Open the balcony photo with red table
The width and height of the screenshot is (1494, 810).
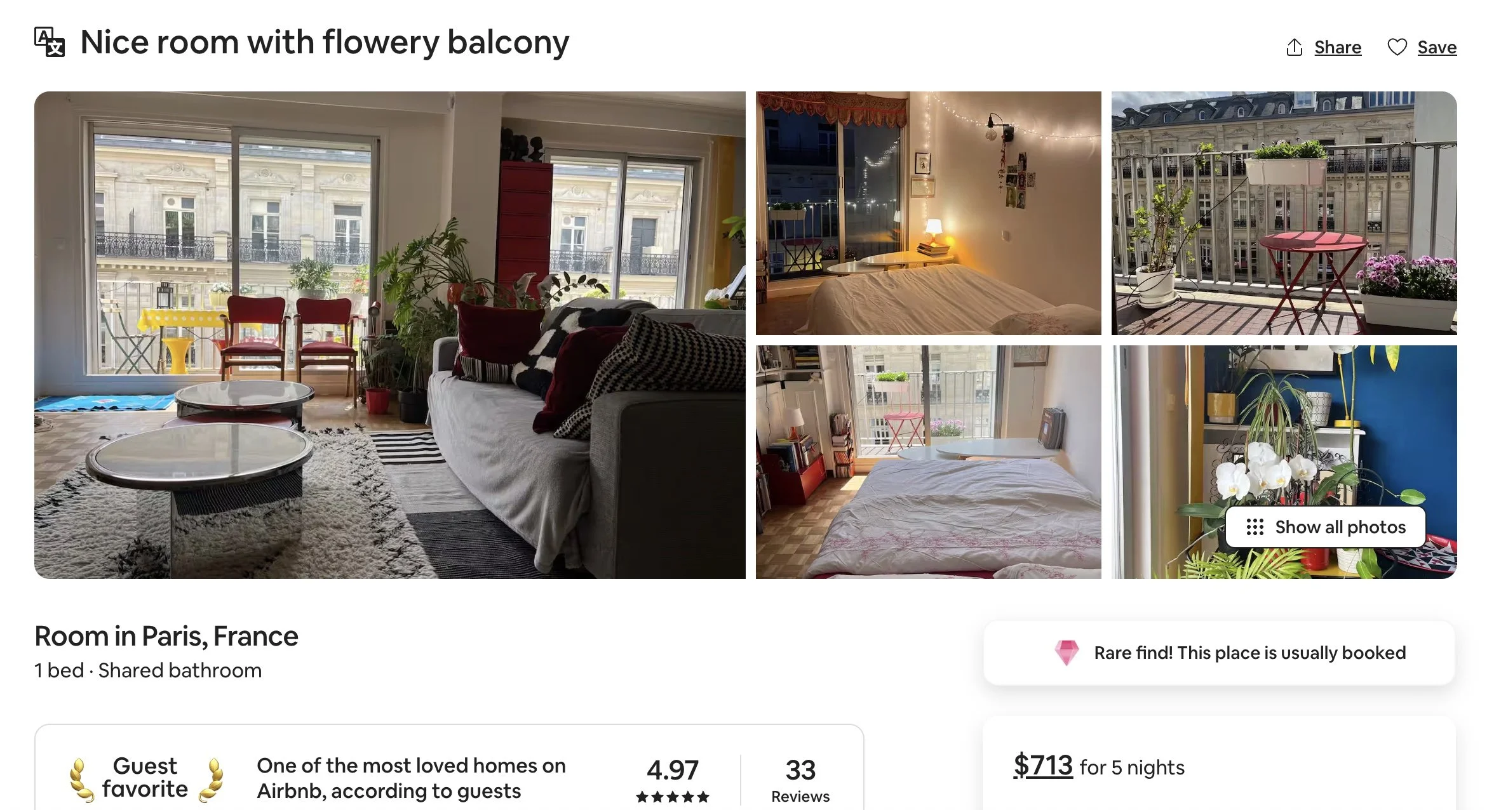(1284, 213)
